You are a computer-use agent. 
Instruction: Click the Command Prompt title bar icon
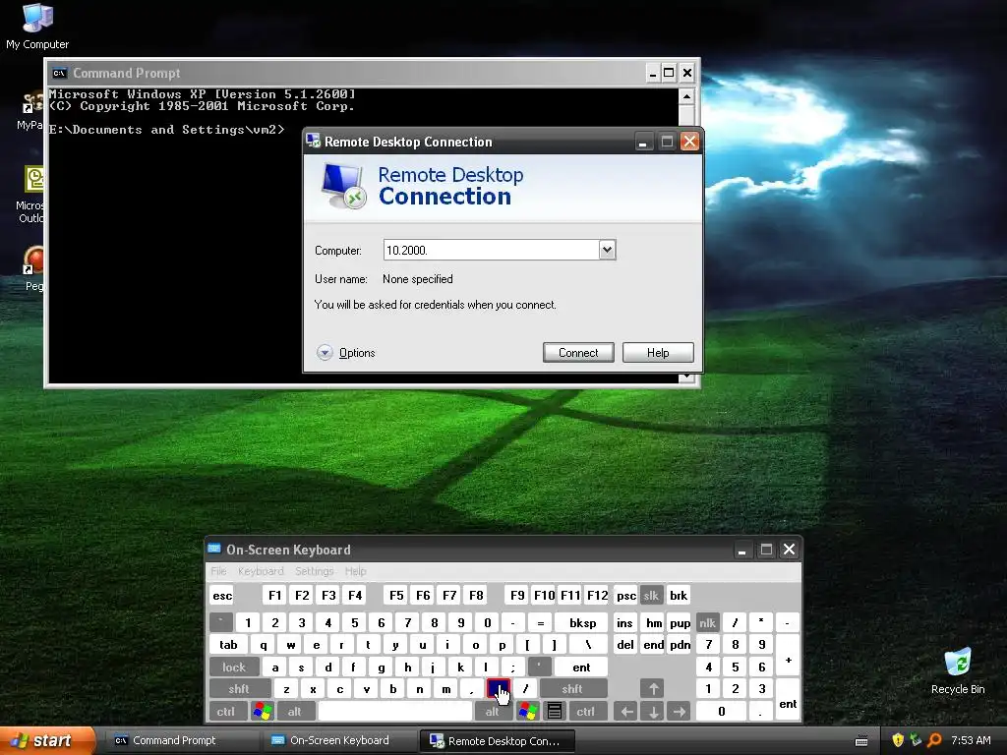click(60, 73)
